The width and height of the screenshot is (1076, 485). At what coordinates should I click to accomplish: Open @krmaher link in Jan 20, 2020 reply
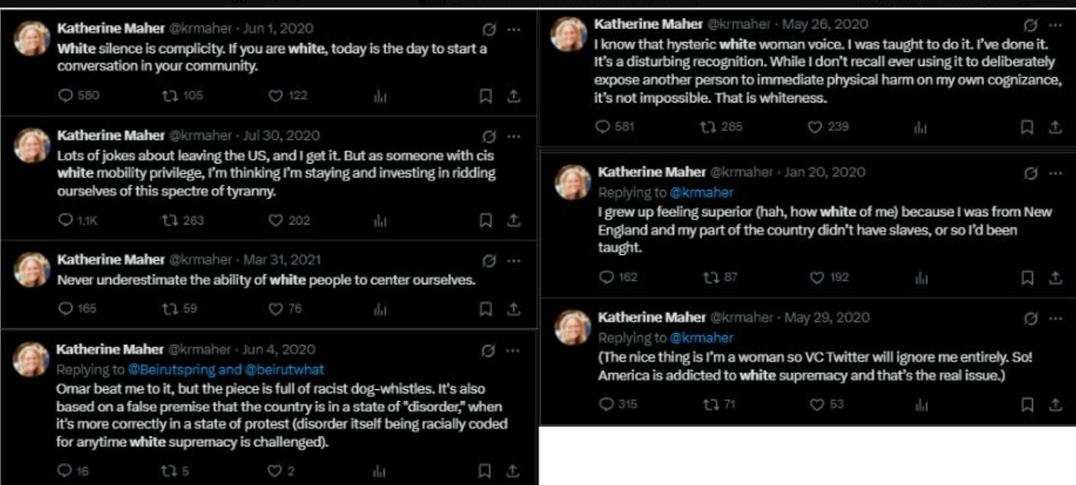[701, 192]
